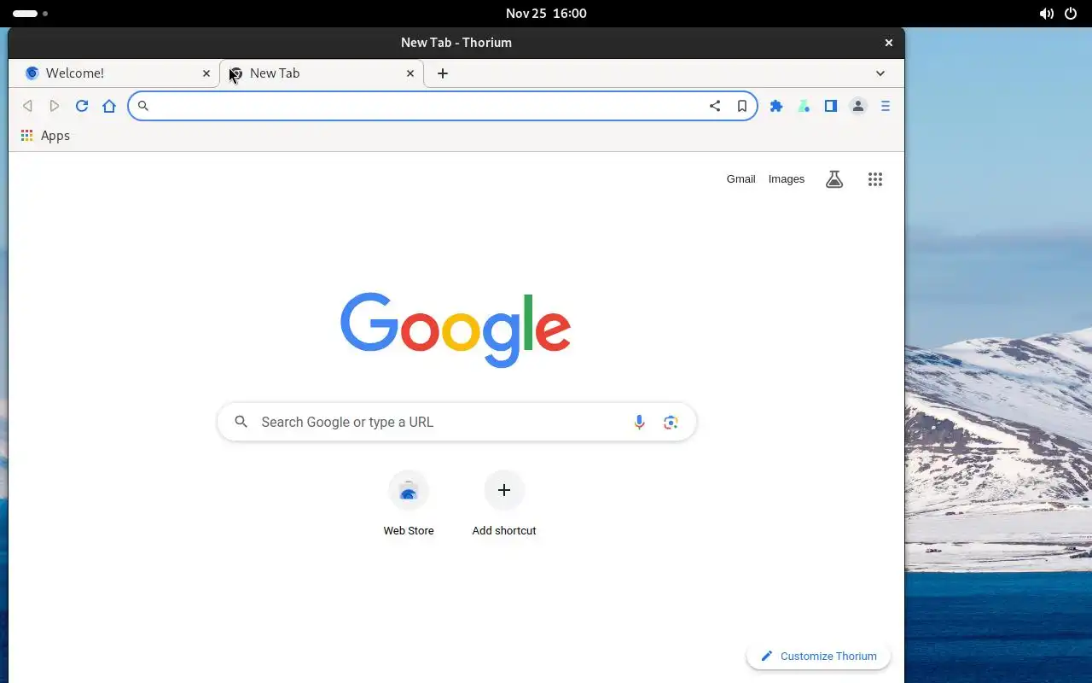Select the New Tab tab
The height and width of the screenshot is (683, 1092).
pyautogui.click(x=322, y=73)
